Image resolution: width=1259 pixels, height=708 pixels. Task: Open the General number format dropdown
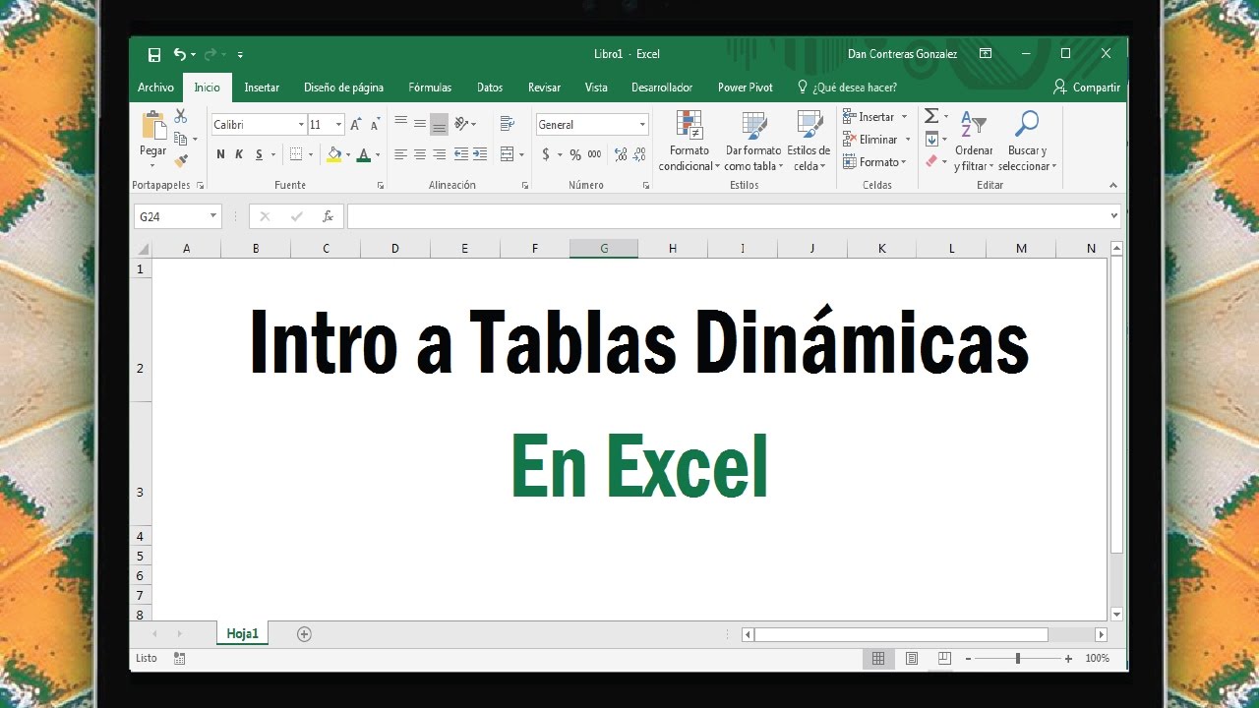tap(642, 125)
